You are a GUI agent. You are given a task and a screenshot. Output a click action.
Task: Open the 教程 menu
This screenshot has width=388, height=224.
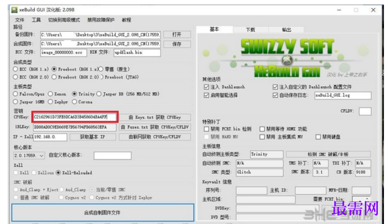[126, 20]
